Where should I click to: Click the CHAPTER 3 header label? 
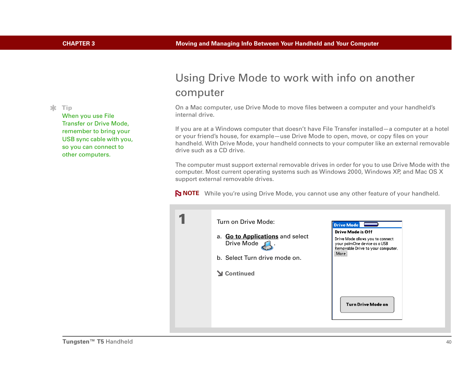(x=79, y=44)
